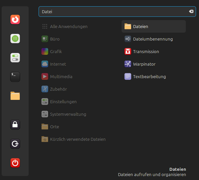This screenshot has width=199, height=180.
Task: Select the Orte category label
Action: tap(55, 127)
